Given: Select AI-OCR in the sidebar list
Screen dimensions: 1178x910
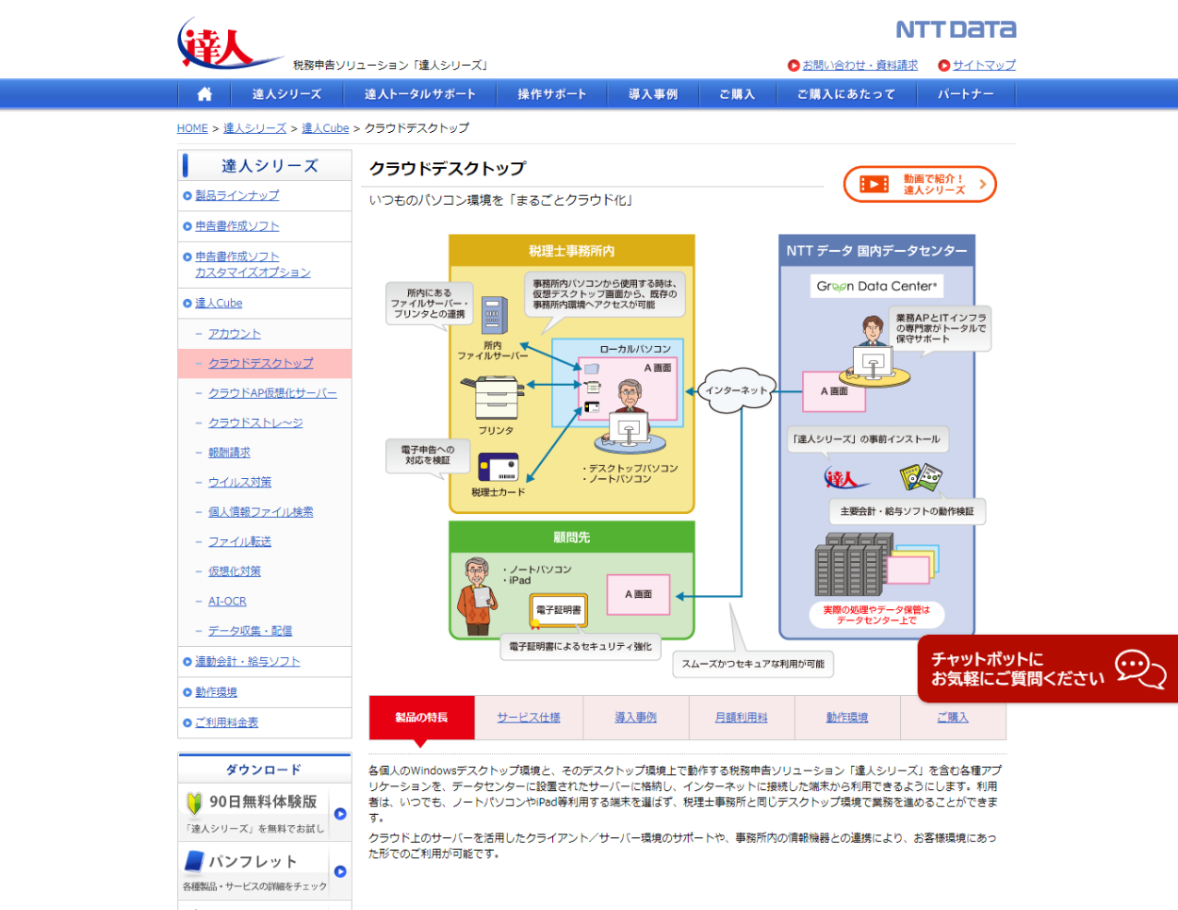Looking at the screenshot, I should click(x=227, y=601).
